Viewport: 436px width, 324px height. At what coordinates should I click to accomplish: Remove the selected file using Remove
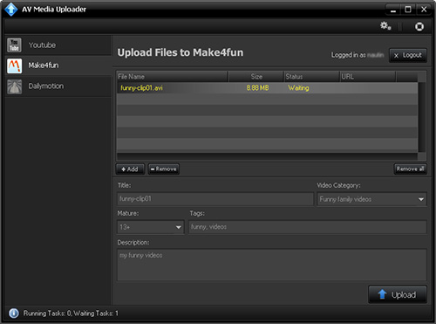164,169
